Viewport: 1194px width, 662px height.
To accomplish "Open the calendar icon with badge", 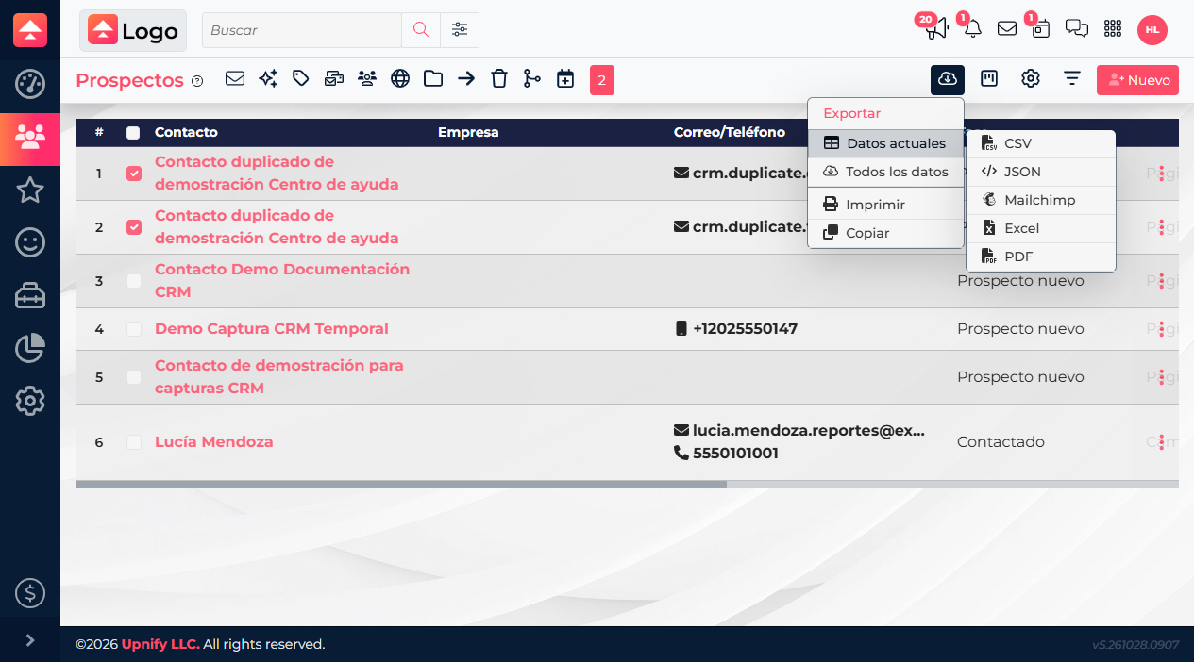I will (1041, 29).
